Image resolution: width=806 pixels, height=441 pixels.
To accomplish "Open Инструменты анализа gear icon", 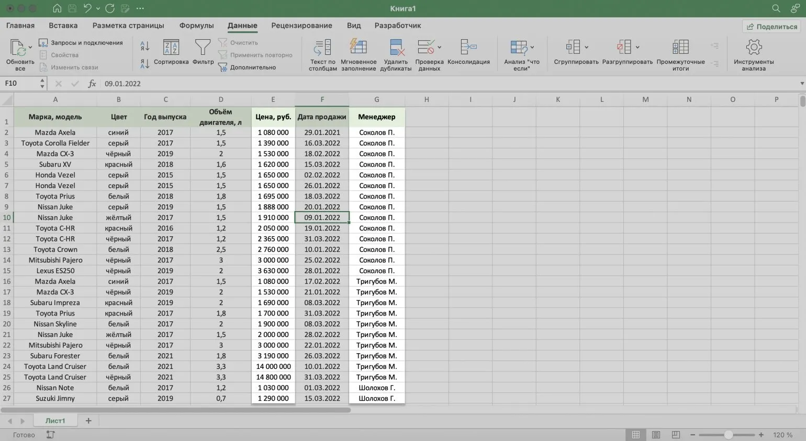I will (x=754, y=48).
